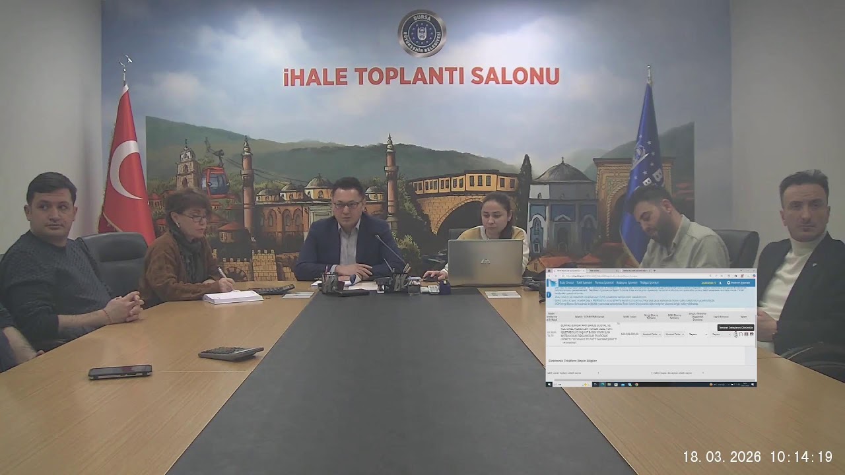This screenshot has height=475, width=845.
Task: Open the Windows Start menu
Action: 549,385
